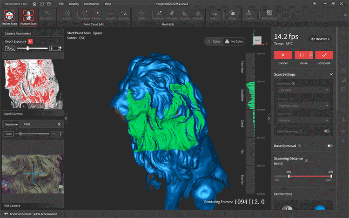Switch display to No Color
This screenshot has height=218, width=349.
(x=234, y=41)
